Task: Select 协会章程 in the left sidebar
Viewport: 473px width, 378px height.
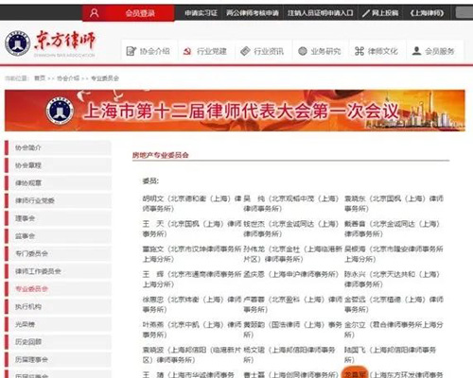Action: [x=58, y=165]
